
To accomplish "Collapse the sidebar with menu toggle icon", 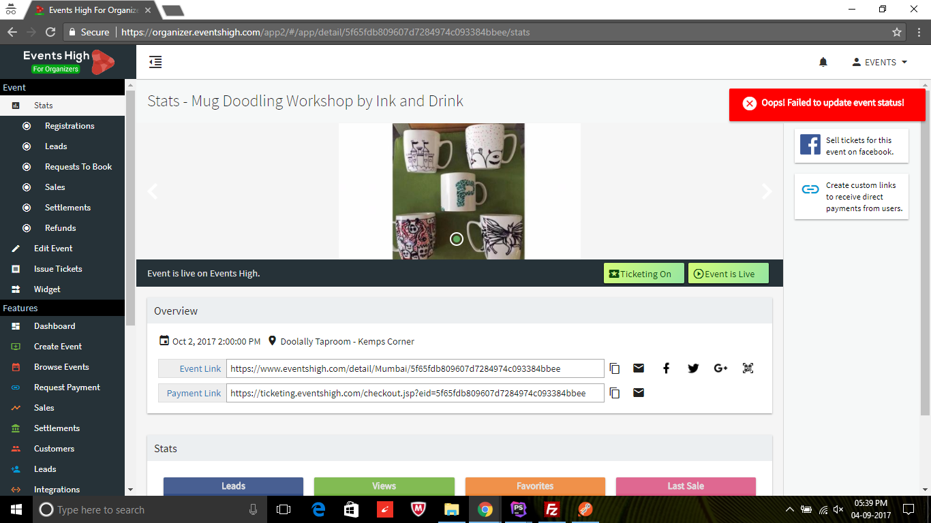I will click(155, 62).
